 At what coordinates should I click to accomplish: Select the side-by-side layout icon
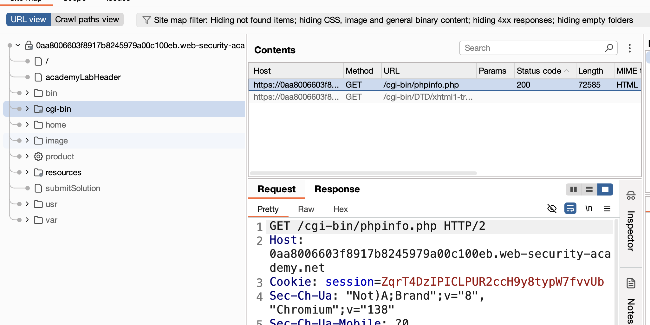[574, 189]
